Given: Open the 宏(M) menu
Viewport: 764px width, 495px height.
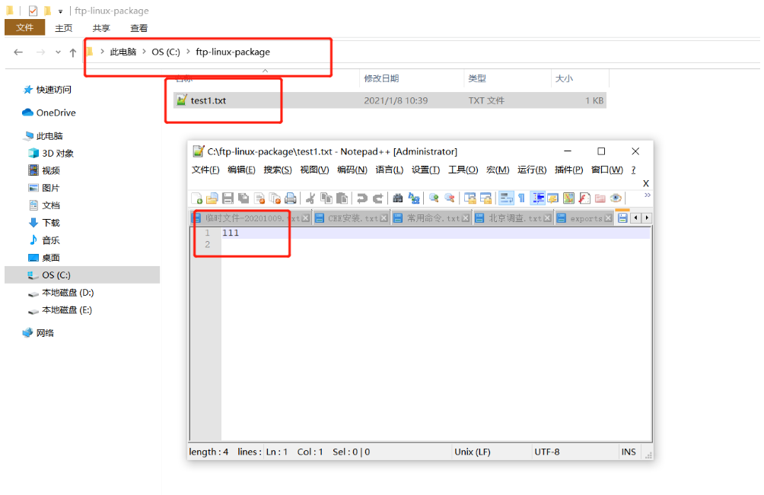Looking at the screenshot, I should 498,170.
